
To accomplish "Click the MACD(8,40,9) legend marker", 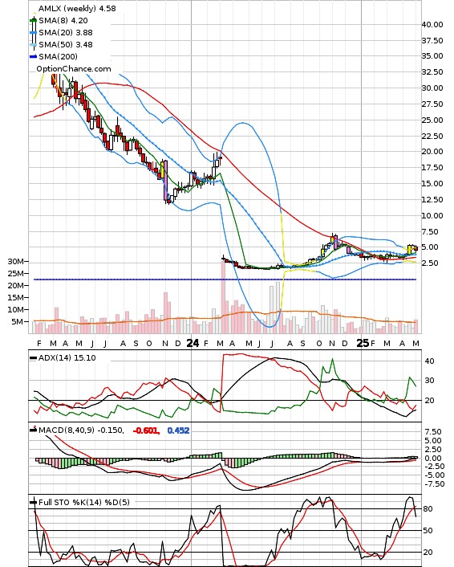I will pos(33,430).
